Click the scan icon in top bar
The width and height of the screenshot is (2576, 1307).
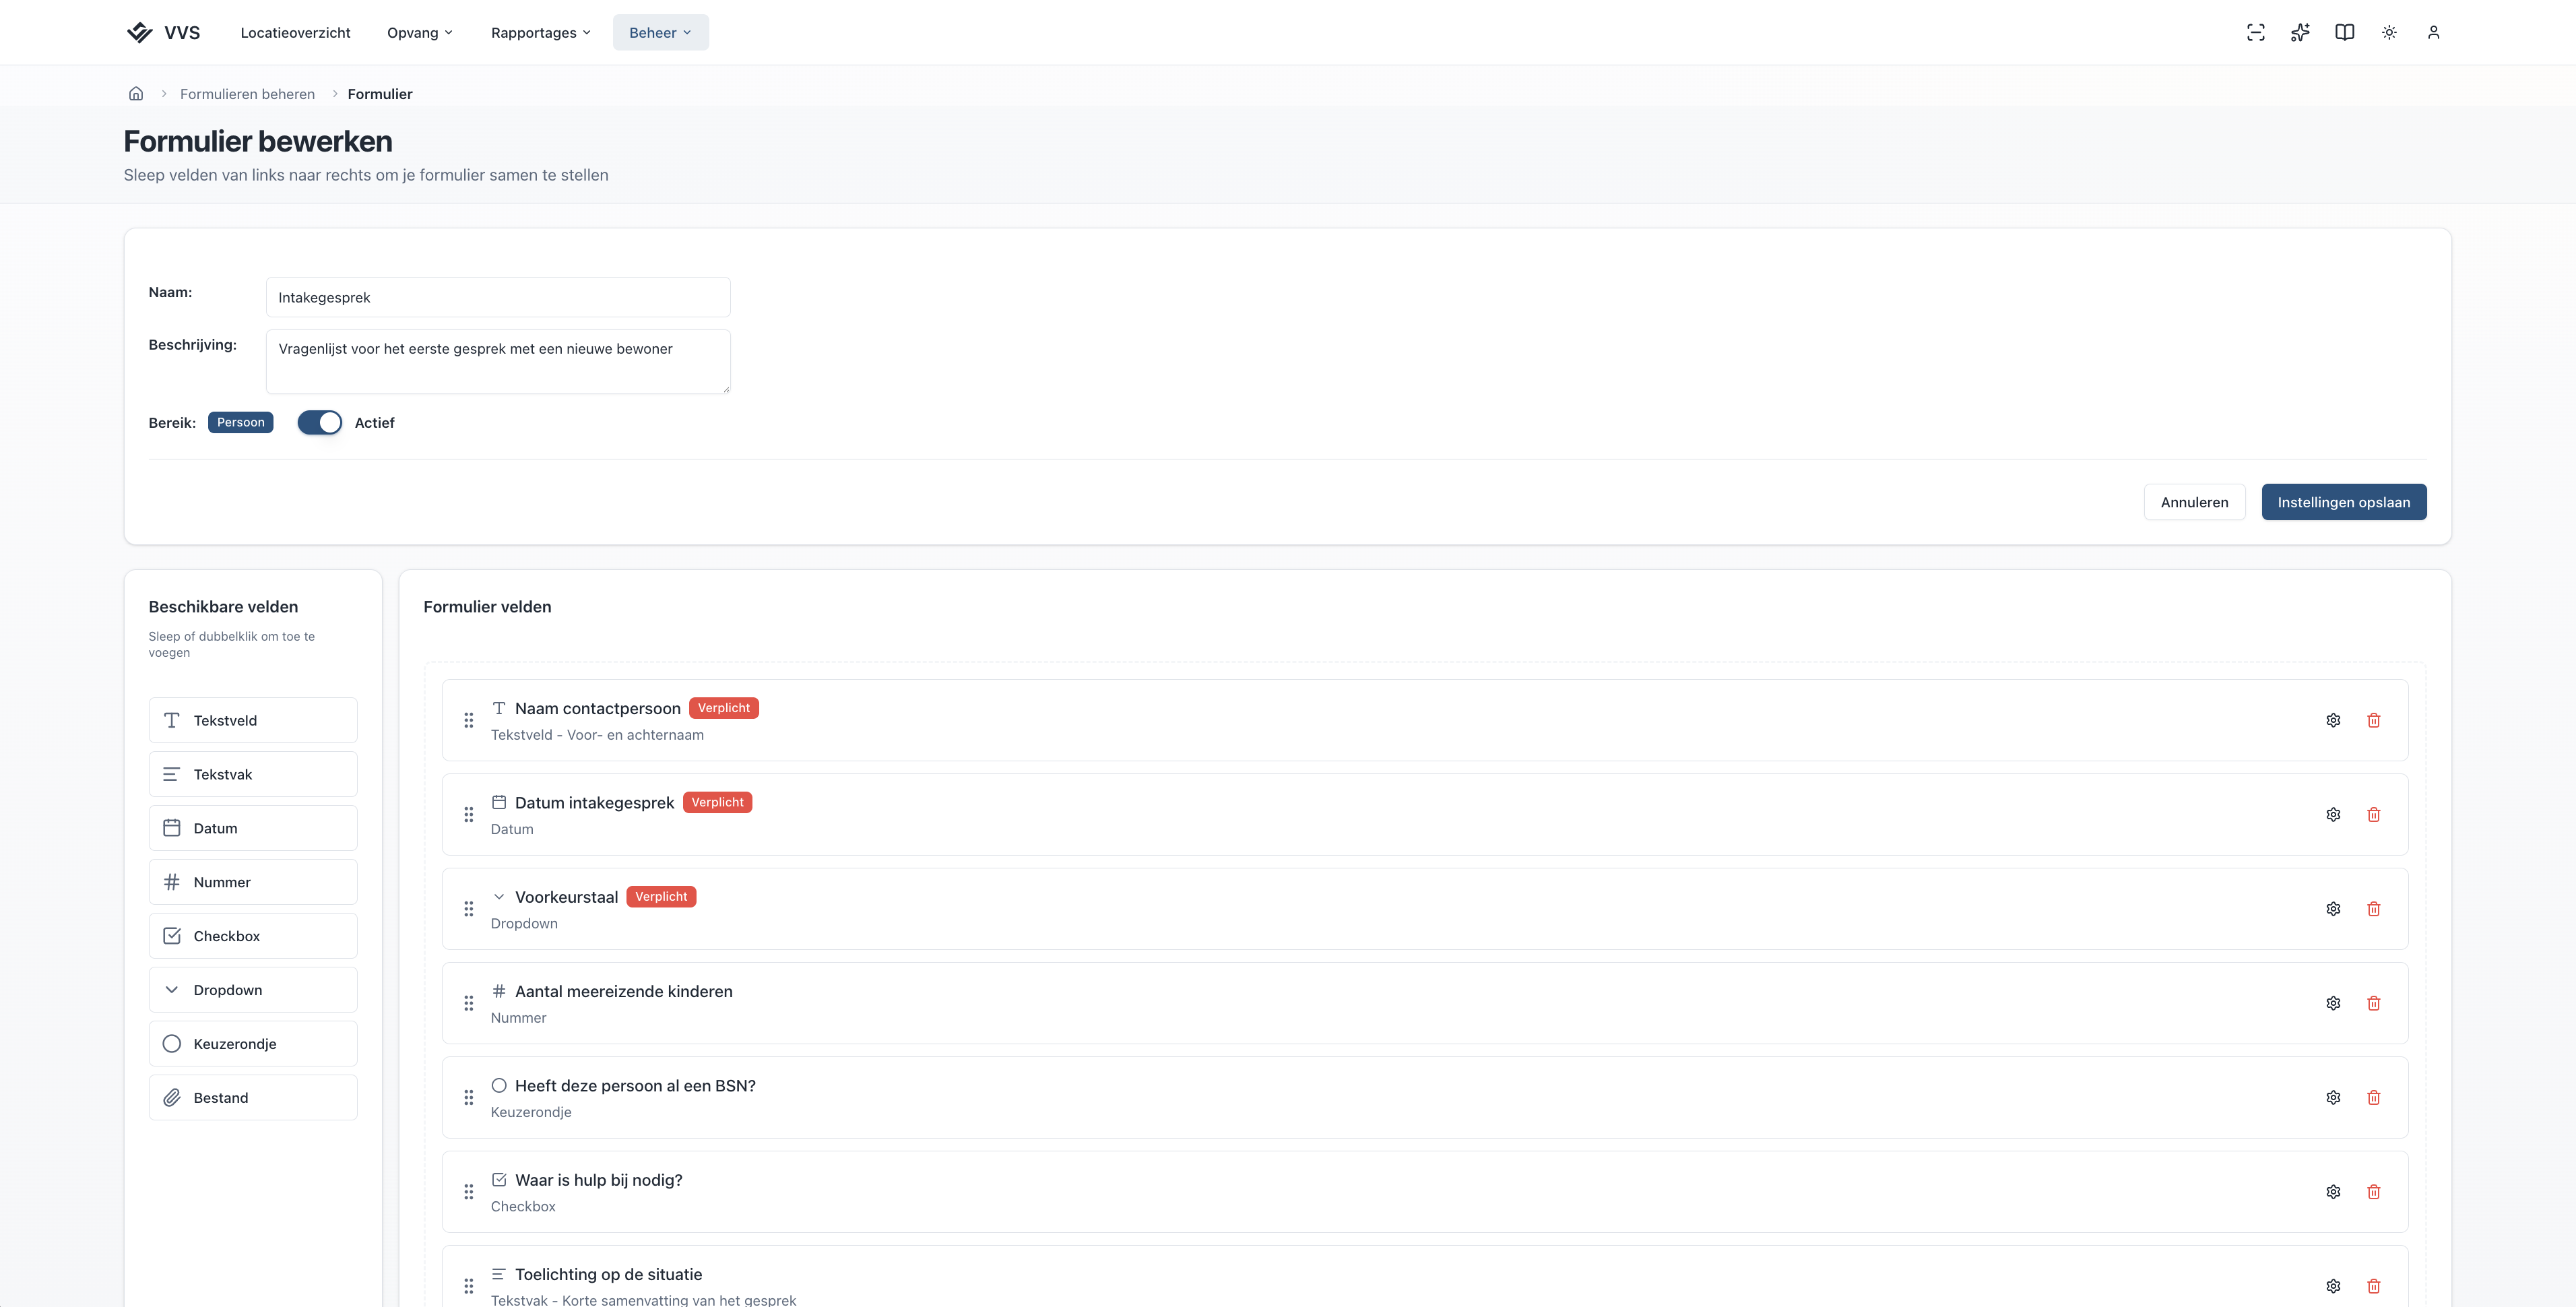[2256, 32]
